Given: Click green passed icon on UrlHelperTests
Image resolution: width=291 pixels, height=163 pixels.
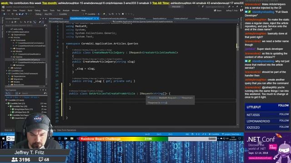Looking at the screenshot, I should (13, 112).
